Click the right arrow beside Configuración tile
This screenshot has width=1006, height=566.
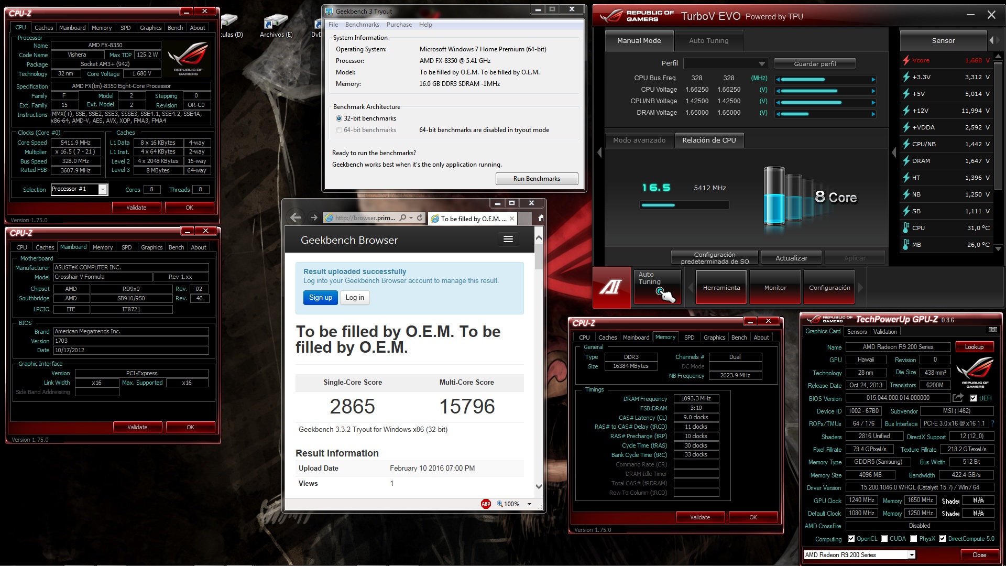tap(860, 287)
